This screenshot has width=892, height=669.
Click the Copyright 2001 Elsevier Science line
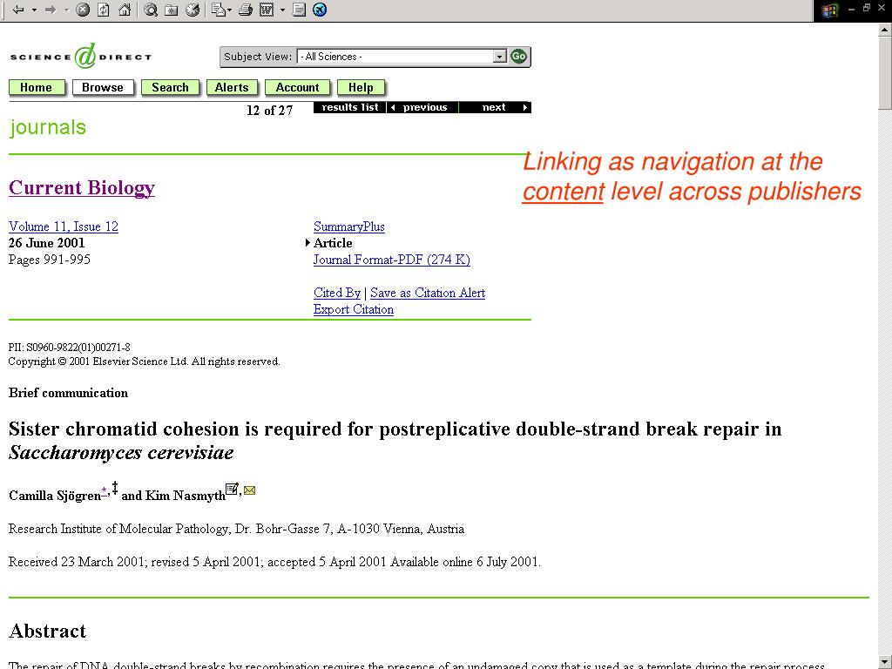(145, 362)
